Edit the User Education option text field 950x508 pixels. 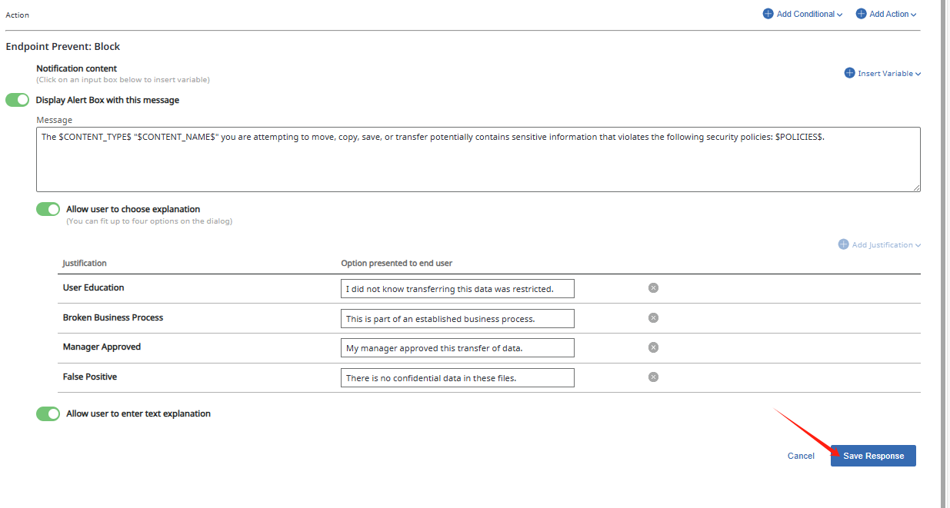pos(458,288)
